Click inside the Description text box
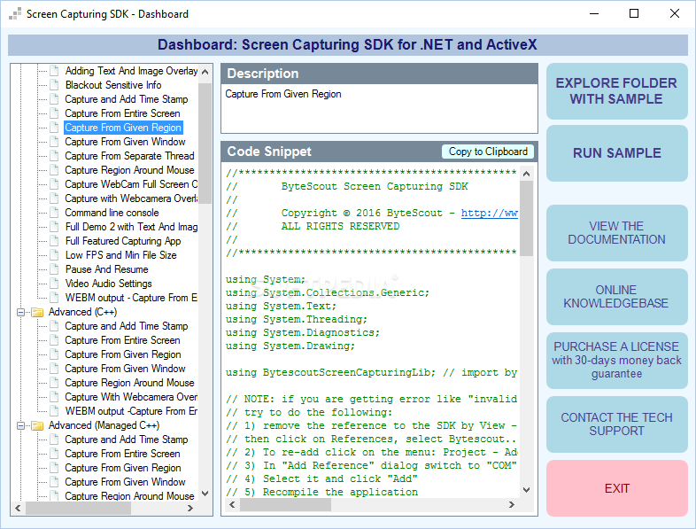The width and height of the screenshot is (696, 529). click(x=380, y=109)
